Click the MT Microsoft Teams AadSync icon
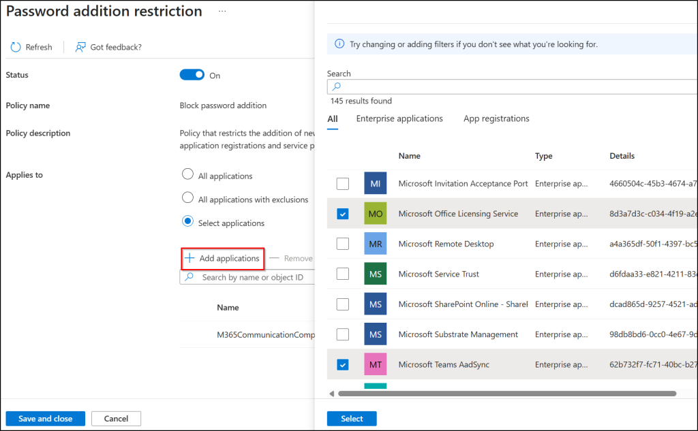Viewport: 698px width, 431px height. point(375,364)
